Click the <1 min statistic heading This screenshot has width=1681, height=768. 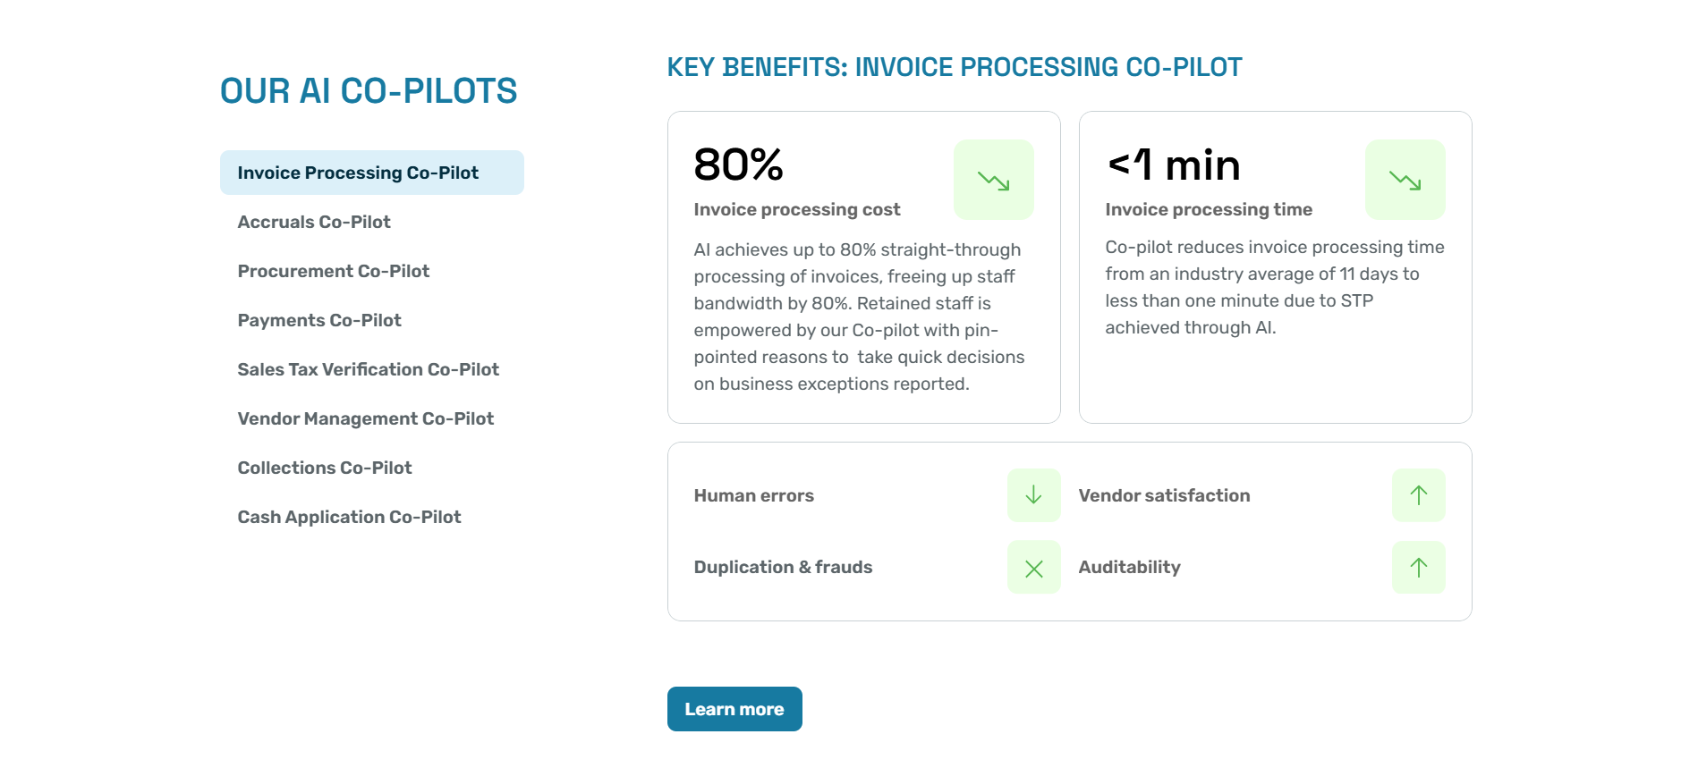1174,165
